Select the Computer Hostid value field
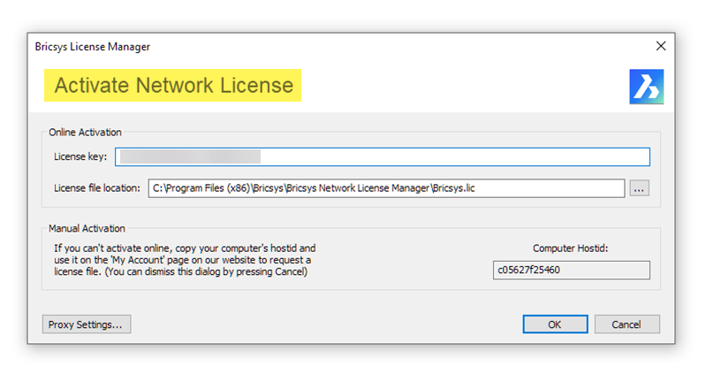 tap(572, 270)
